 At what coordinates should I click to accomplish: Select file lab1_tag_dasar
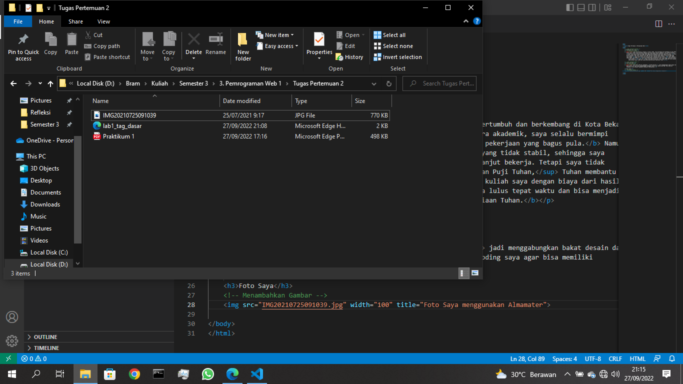pos(240,126)
